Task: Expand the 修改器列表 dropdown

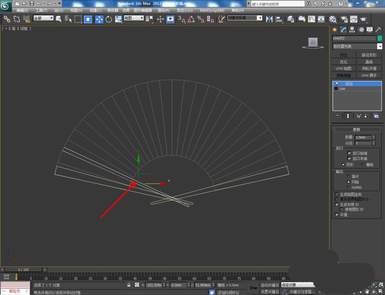Action: (380, 47)
